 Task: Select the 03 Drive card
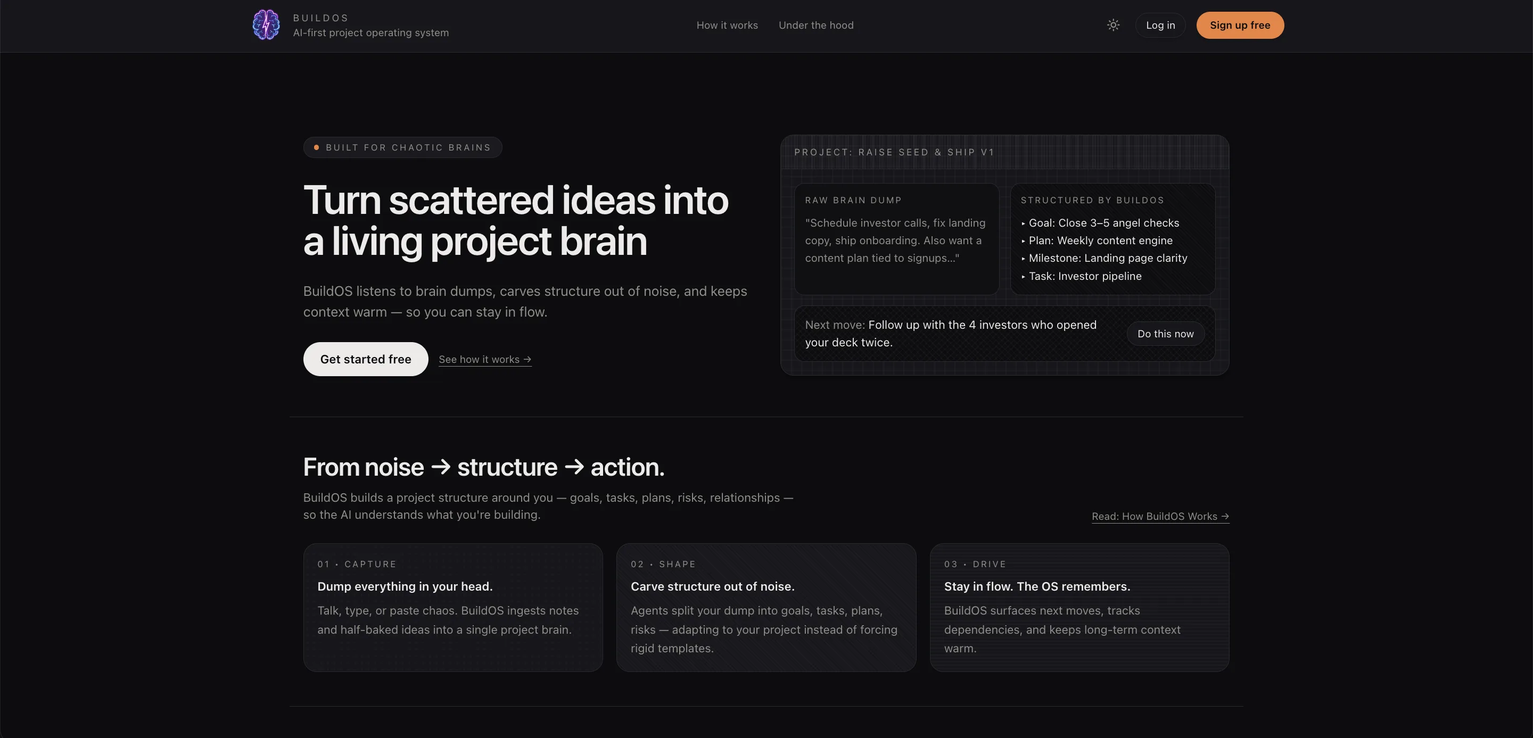coord(1079,607)
